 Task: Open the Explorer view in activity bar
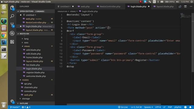click(x=12, y=8)
